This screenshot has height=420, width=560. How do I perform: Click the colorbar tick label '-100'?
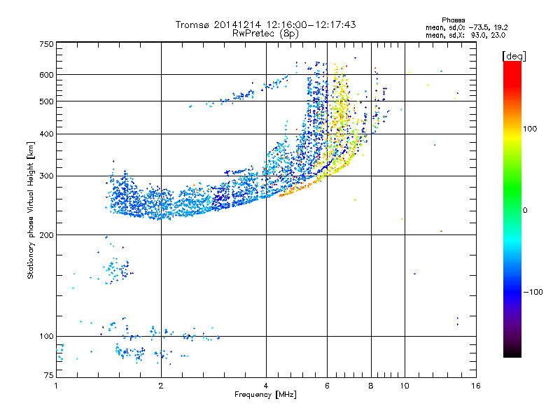[x=533, y=292]
